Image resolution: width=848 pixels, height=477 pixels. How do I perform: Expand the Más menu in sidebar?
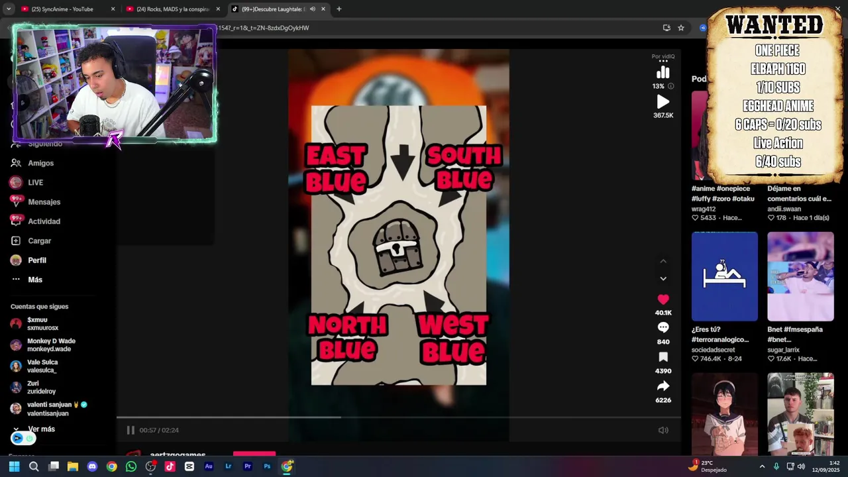(x=35, y=280)
